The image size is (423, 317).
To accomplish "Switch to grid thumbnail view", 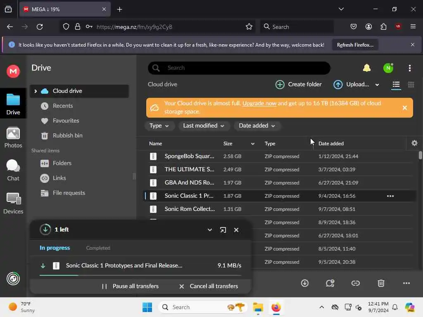I will 411,85.
